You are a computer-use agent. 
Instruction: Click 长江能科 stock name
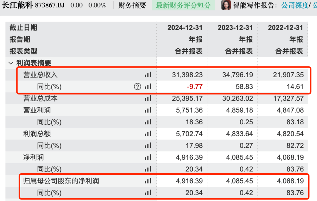pos(18,5)
